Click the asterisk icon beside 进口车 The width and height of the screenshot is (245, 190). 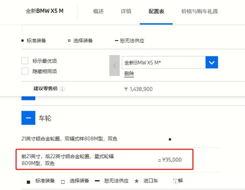(136, 181)
